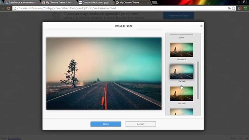
Task: Click the Sepia effect label
Action: [x=182, y=38]
